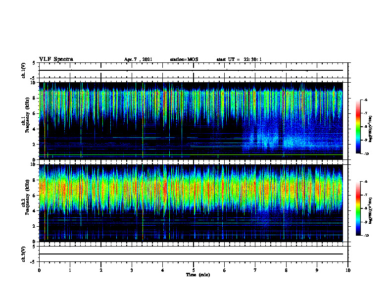392x303 pixels.
Task: Click the "-10" label on ch.1 colorbar
Action: (x=366, y=154)
